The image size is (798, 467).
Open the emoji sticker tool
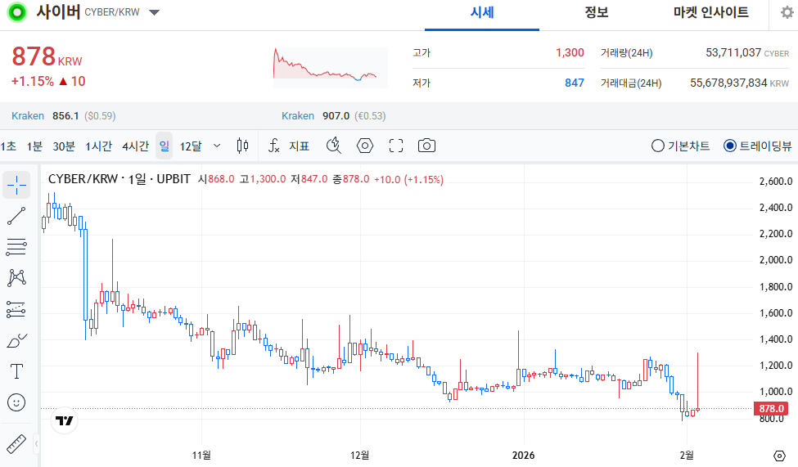pos(16,402)
